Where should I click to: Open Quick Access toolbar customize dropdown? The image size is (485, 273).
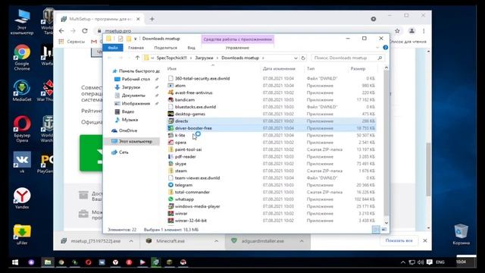click(x=135, y=39)
